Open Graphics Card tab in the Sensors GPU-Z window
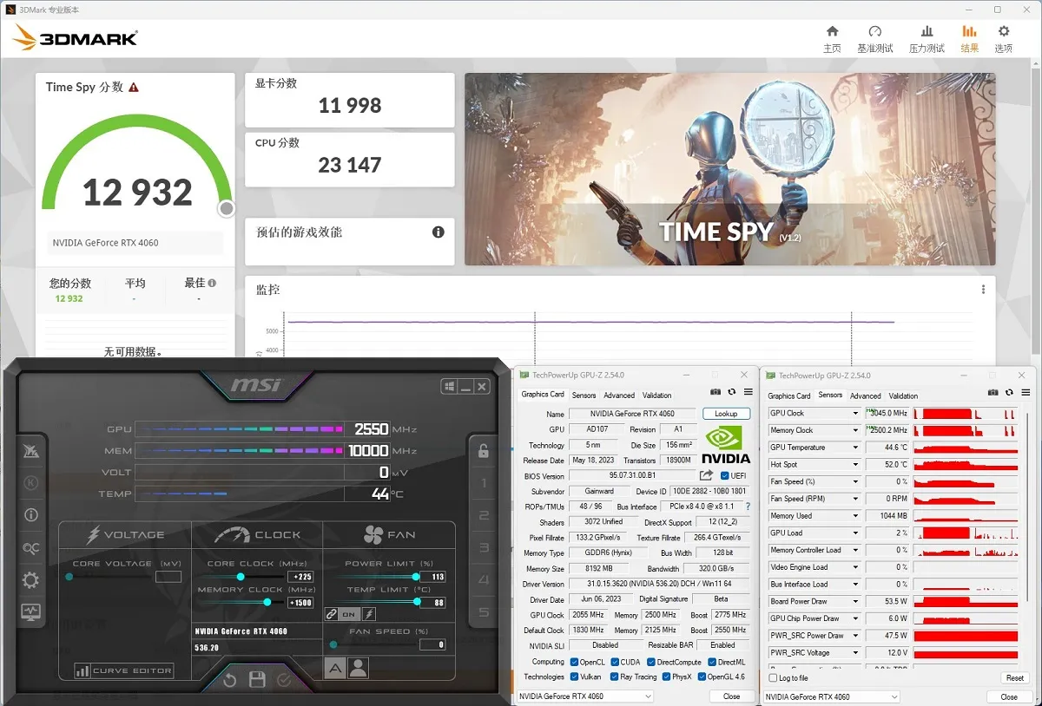Viewport: 1042px width, 706px height. click(x=789, y=395)
